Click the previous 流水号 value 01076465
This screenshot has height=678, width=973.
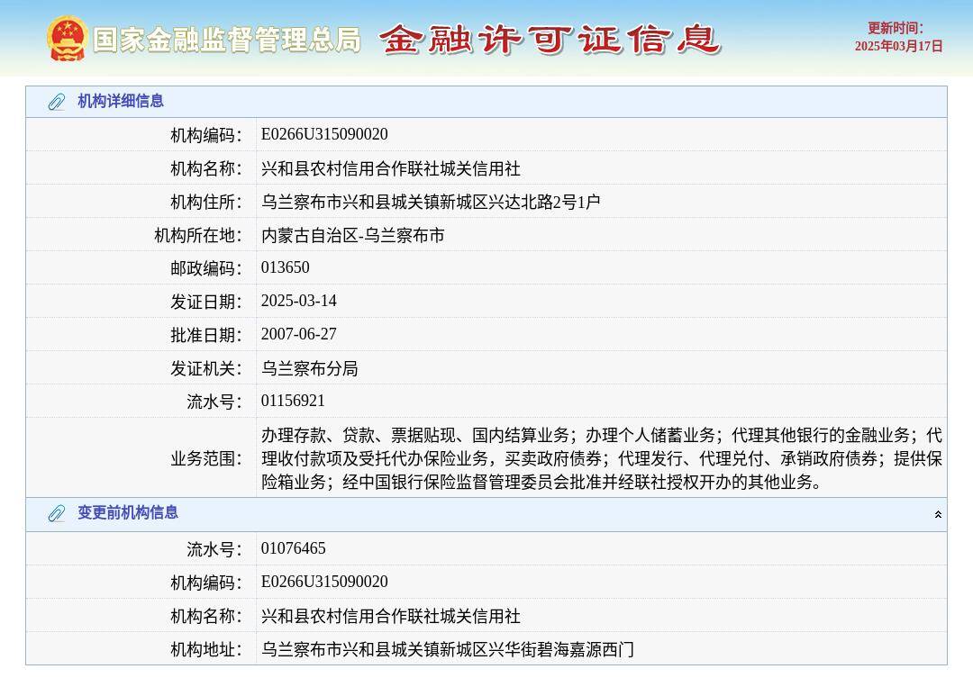point(294,549)
